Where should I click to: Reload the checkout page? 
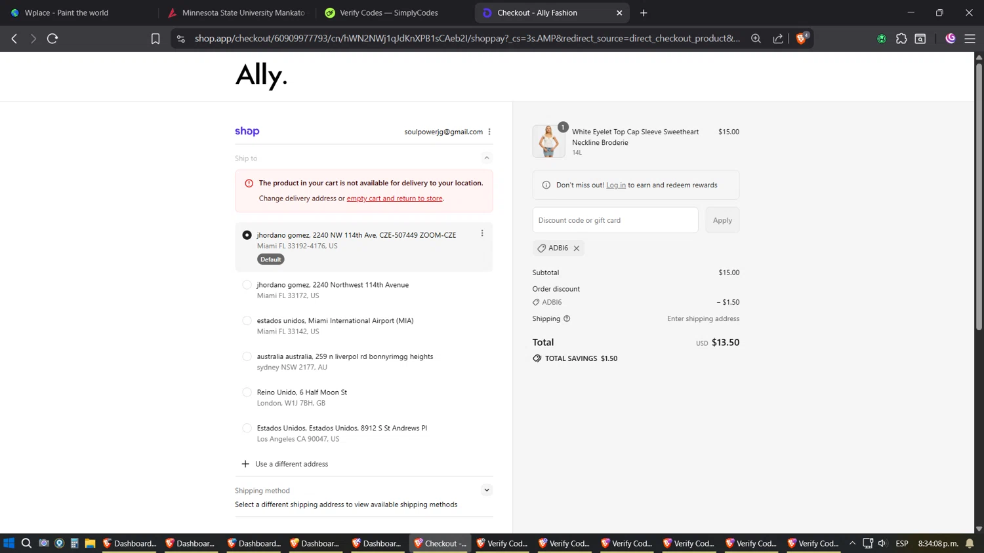click(52, 39)
